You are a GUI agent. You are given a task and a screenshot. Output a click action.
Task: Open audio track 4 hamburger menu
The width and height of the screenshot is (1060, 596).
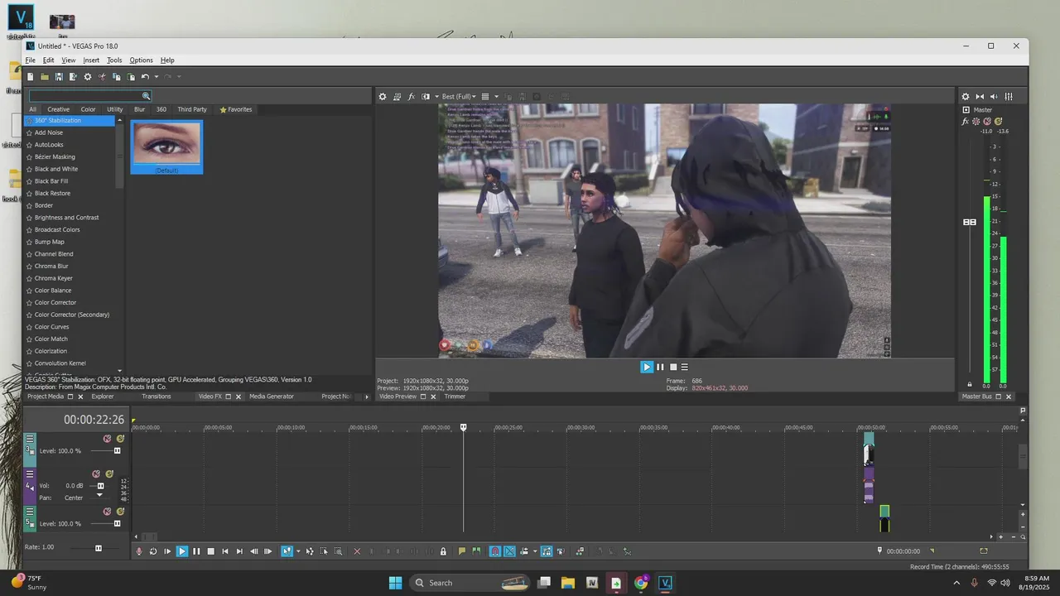[30, 474]
